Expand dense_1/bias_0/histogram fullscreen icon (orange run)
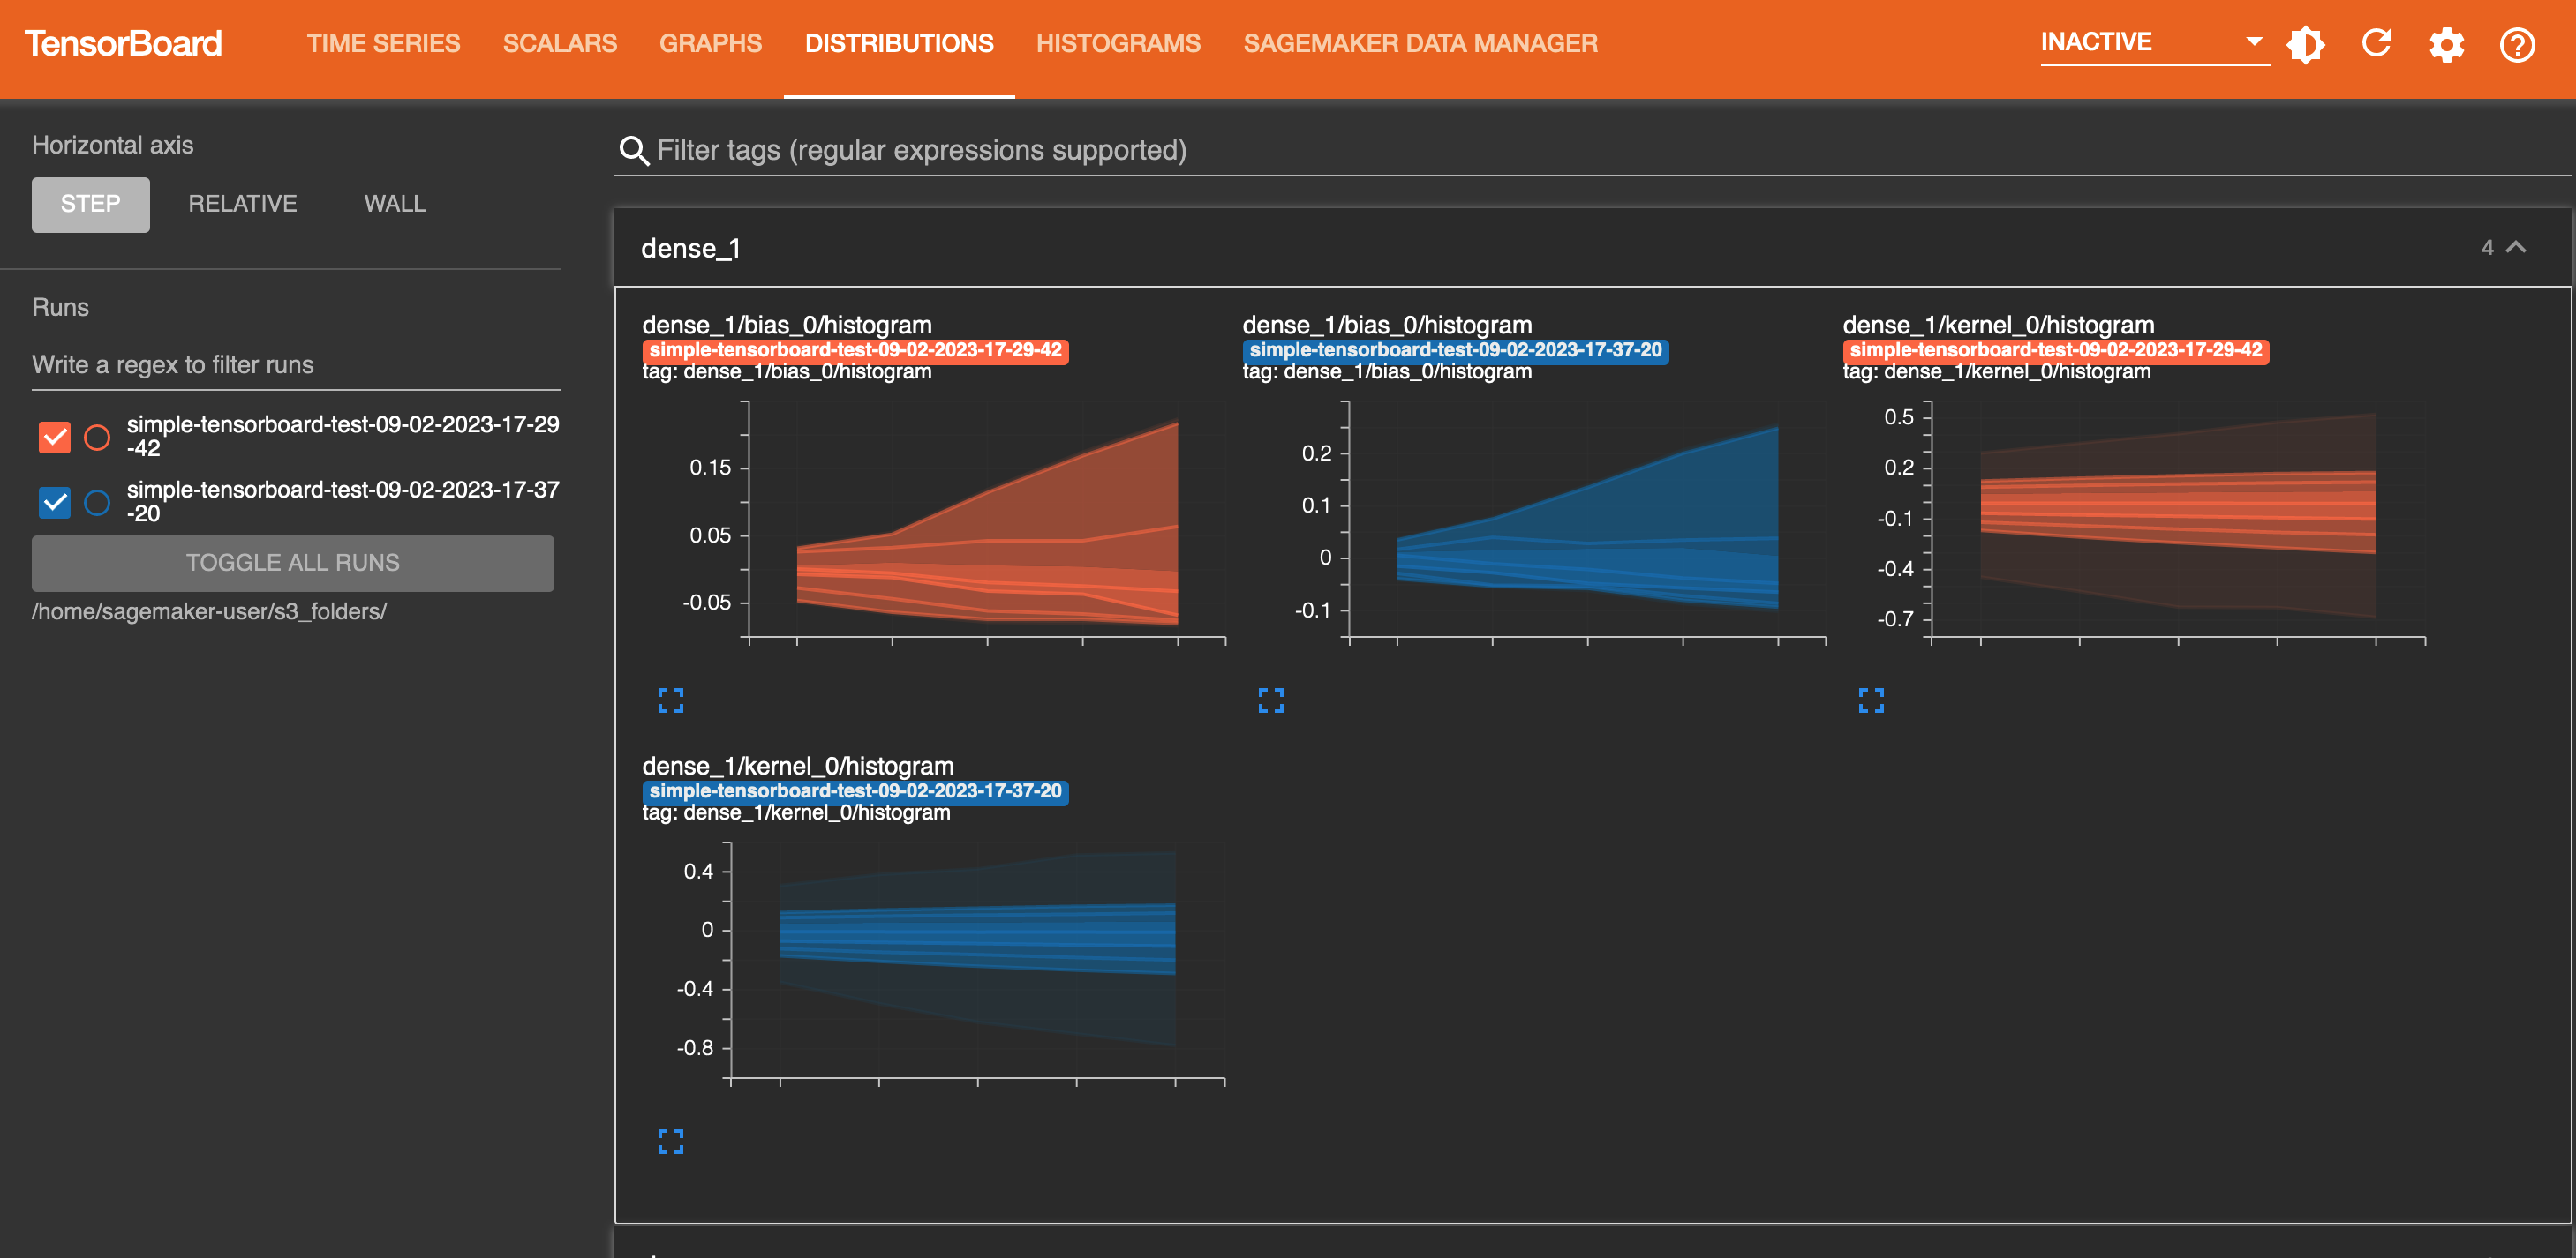 point(670,700)
